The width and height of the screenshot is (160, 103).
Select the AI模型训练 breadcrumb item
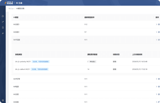(x=20, y=8)
